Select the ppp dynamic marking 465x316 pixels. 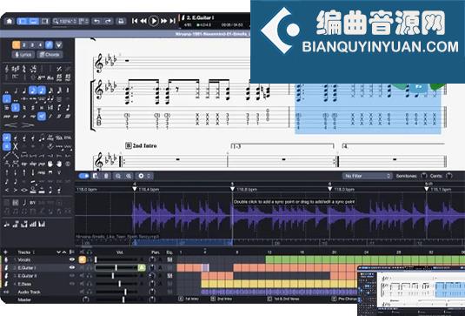(x=7, y=116)
